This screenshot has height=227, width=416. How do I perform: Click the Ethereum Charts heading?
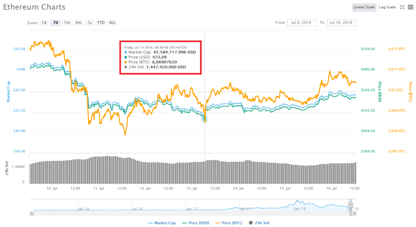pyautogui.click(x=34, y=7)
